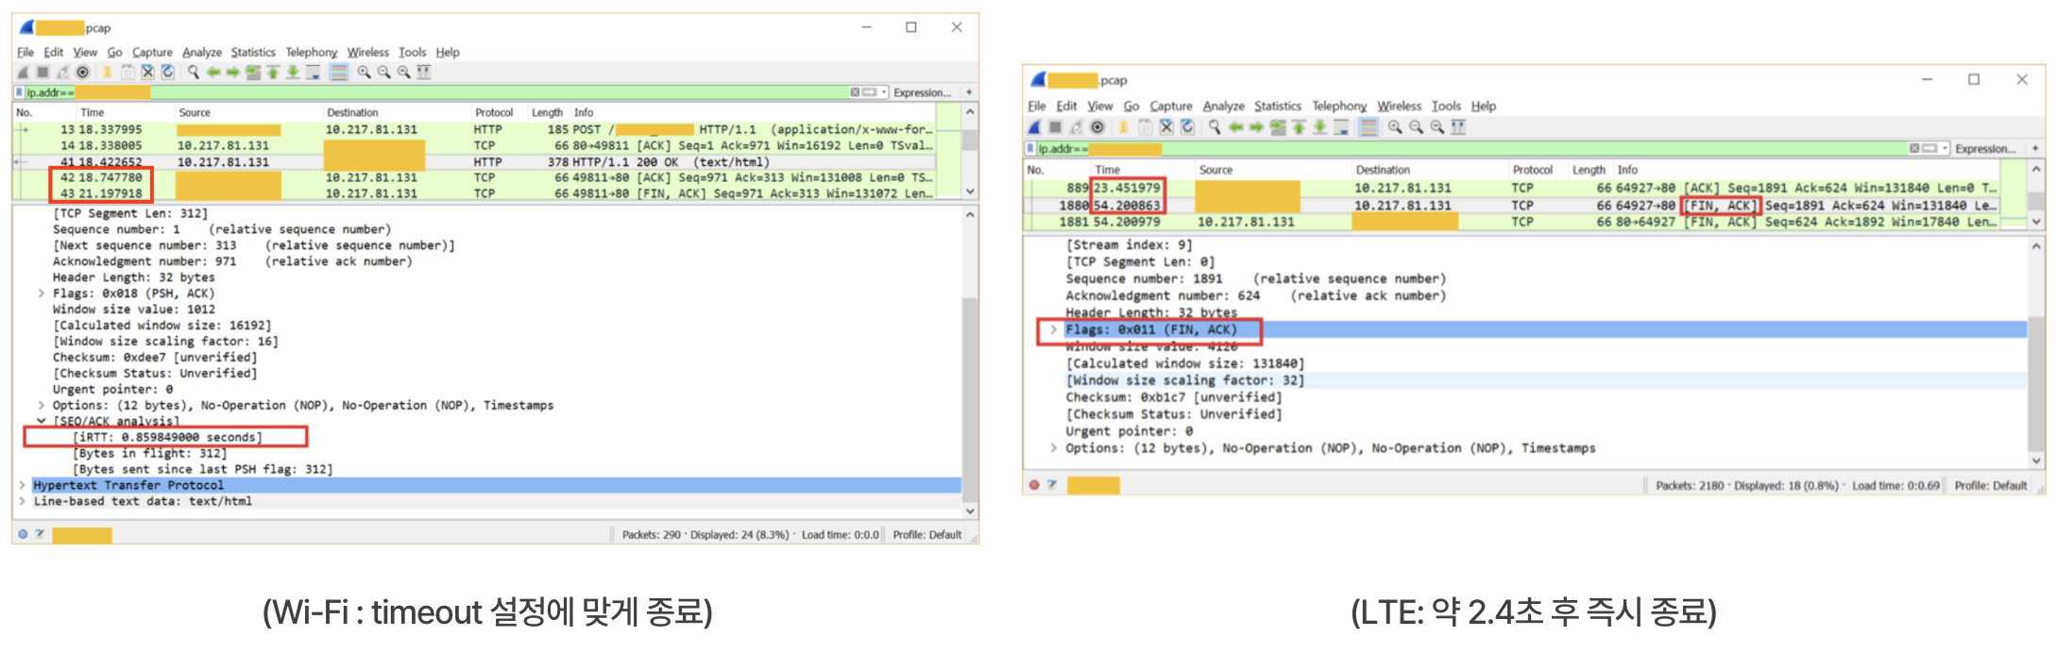Expand Flags 0x018 (PSH, ACK) row
This screenshot has width=2057, height=653.
(x=42, y=293)
